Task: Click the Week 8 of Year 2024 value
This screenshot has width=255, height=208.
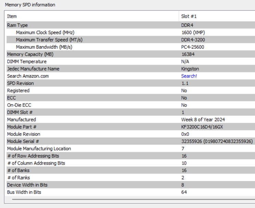Action: (203, 120)
